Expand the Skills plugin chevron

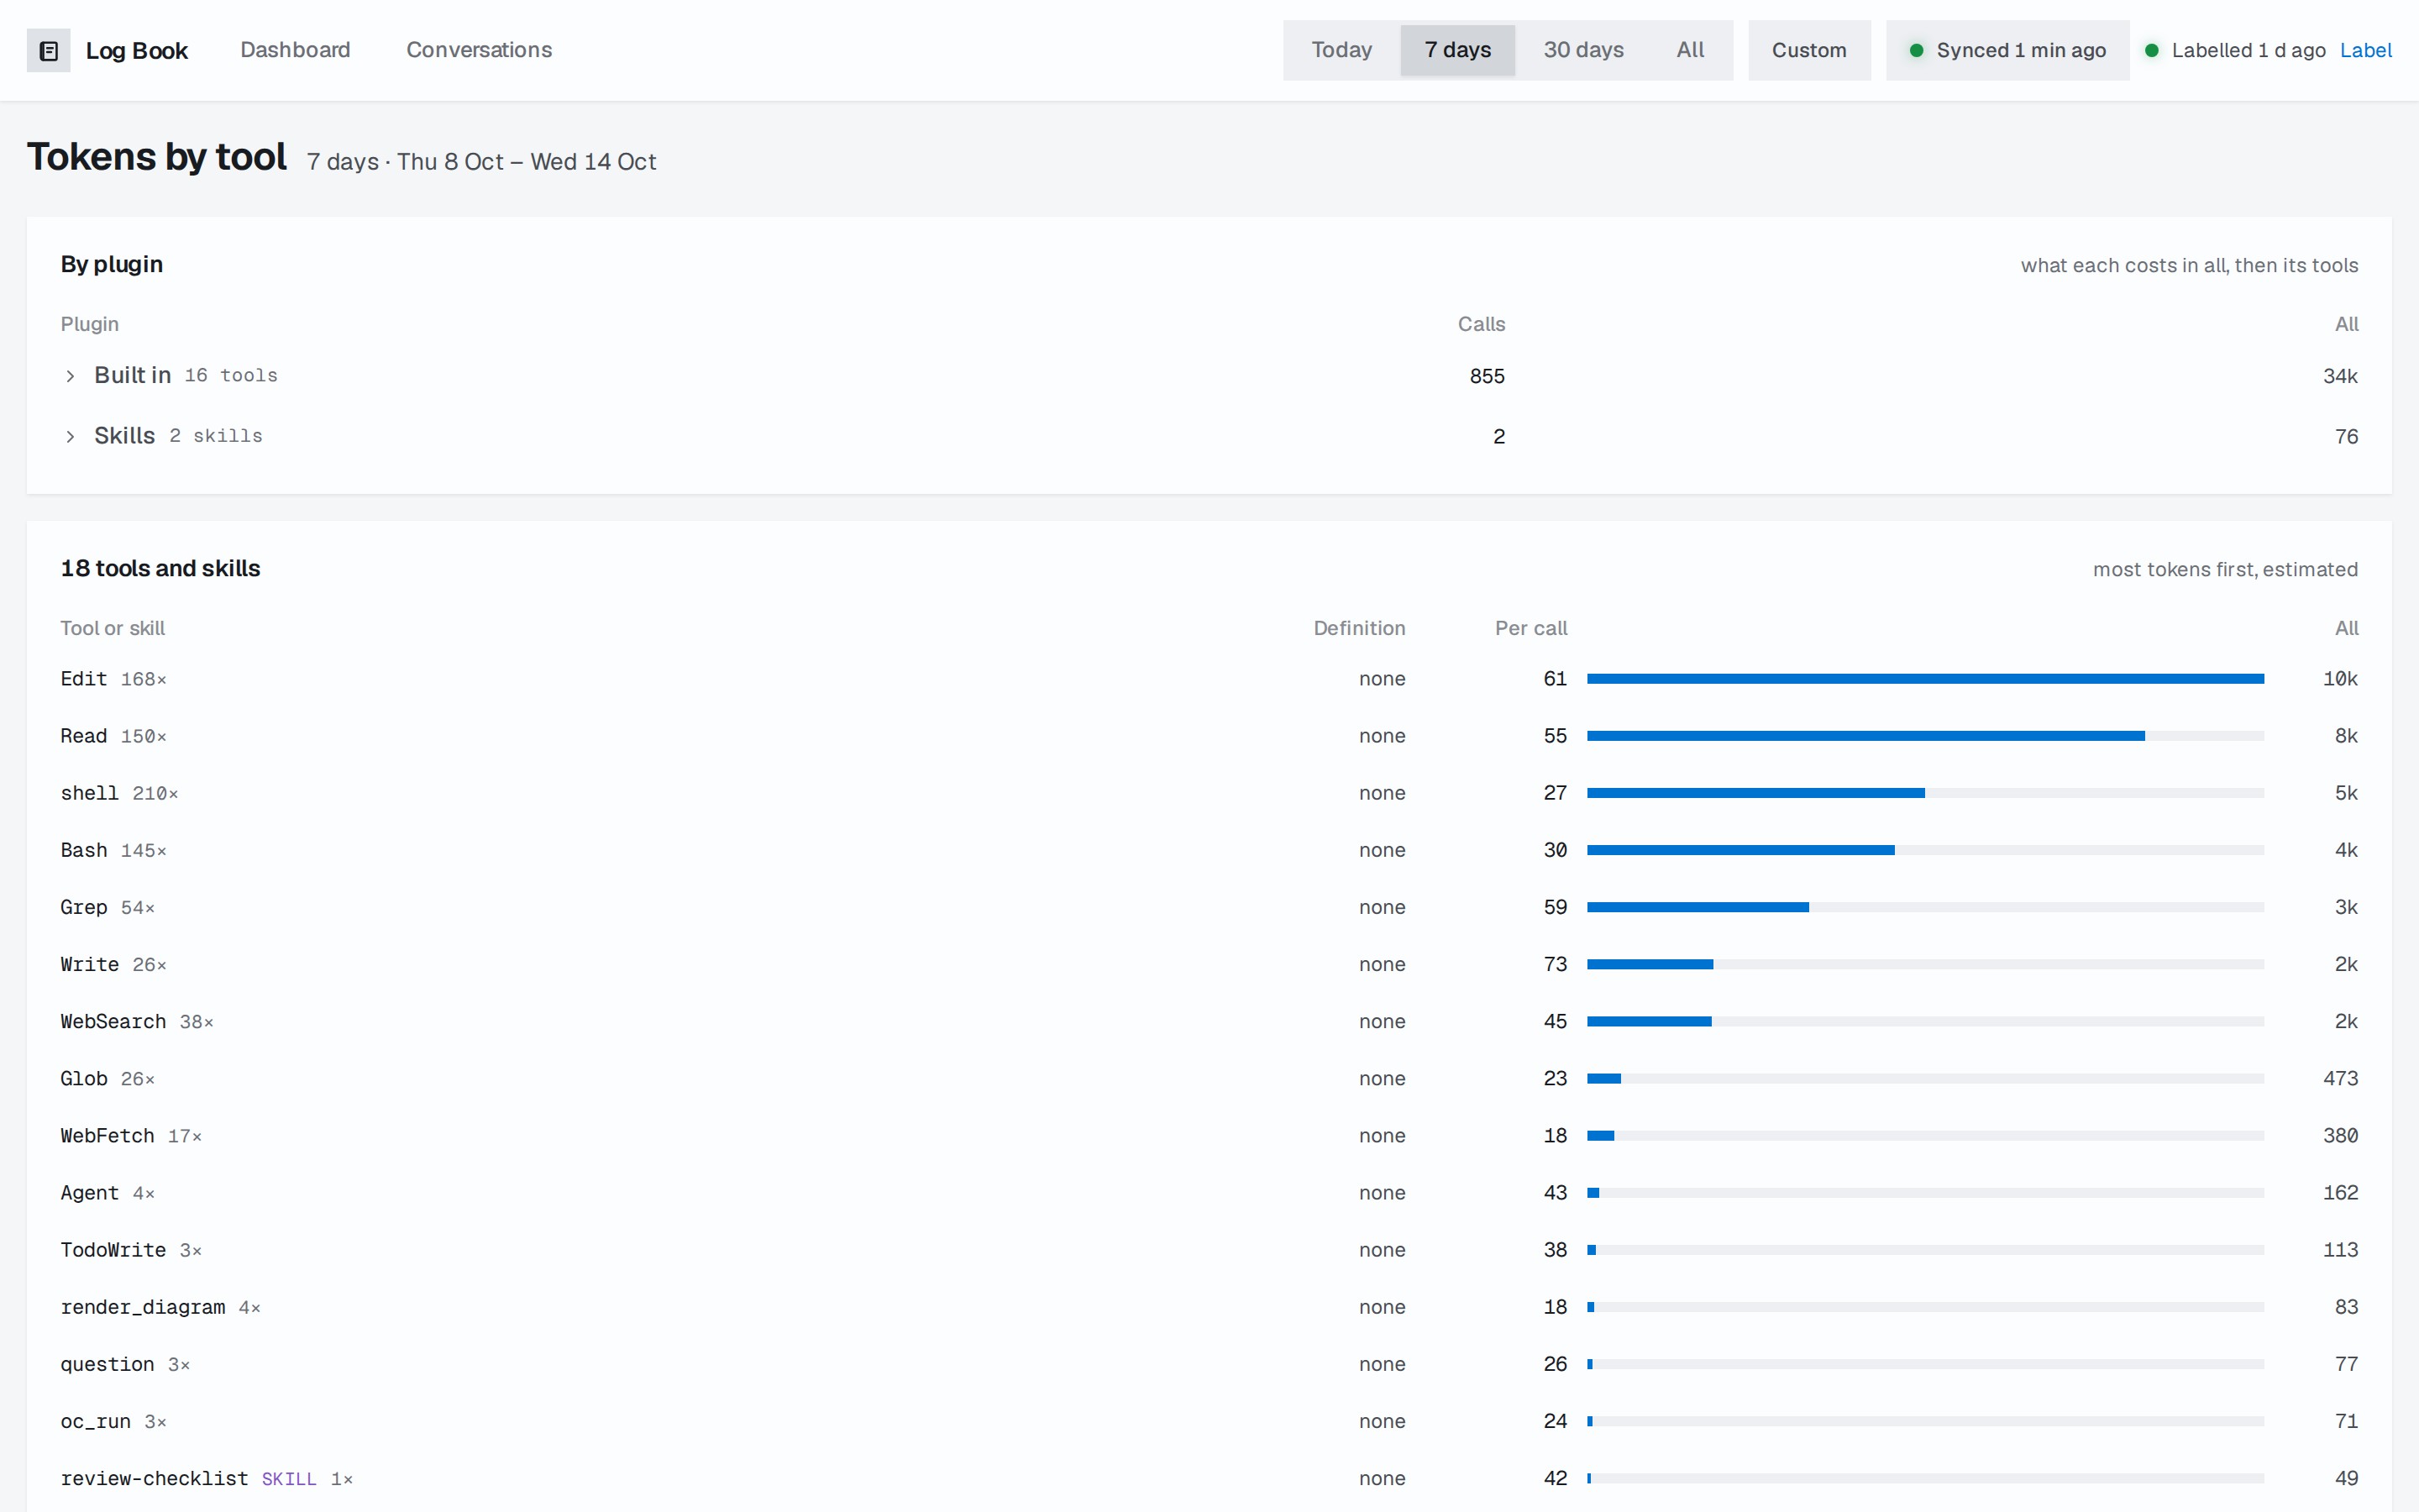tap(70, 436)
